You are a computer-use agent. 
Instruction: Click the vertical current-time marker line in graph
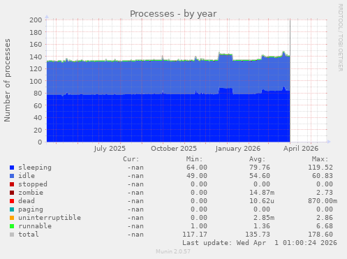(x=290, y=80)
